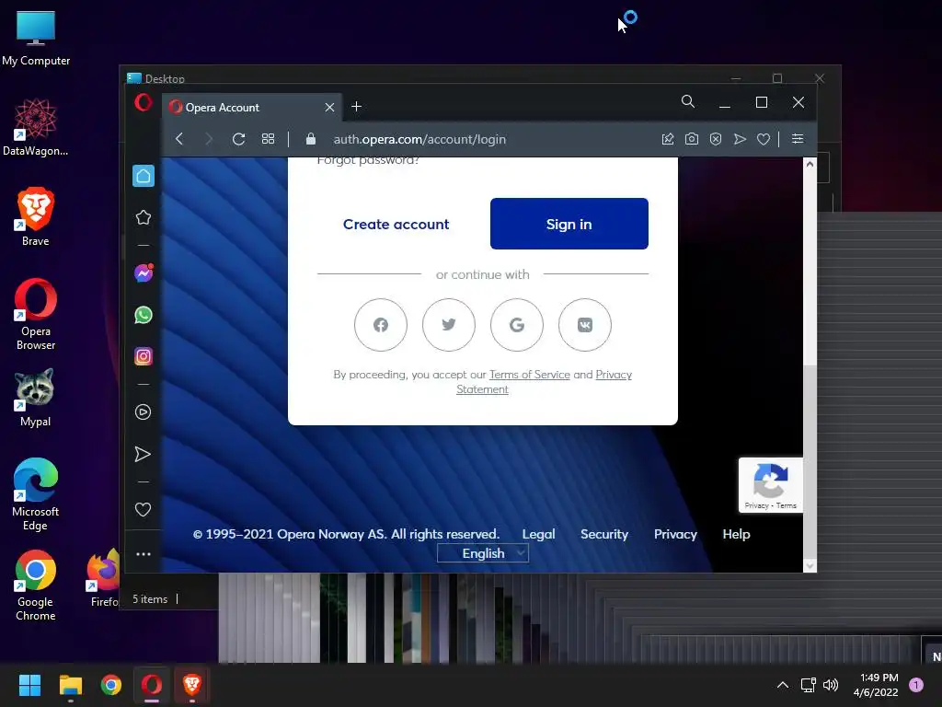Click the address bar URL
The image size is (942, 707).
point(419,139)
